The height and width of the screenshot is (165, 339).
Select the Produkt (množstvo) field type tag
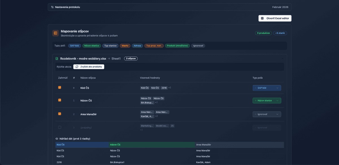(x=177, y=46)
